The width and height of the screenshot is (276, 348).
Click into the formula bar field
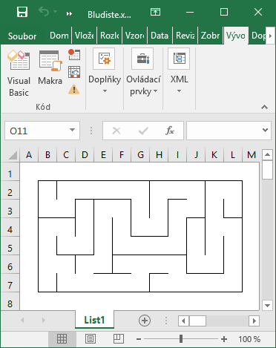tap(223, 131)
